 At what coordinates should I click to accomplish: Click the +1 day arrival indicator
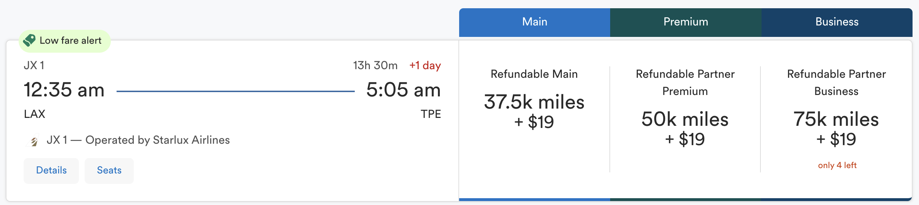425,66
